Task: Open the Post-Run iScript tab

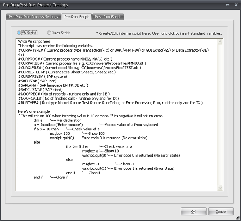Action: [108, 17]
